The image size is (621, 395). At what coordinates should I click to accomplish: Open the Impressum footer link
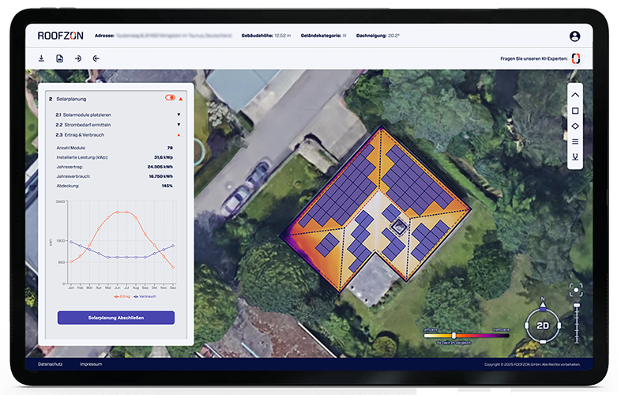click(90, 364)
